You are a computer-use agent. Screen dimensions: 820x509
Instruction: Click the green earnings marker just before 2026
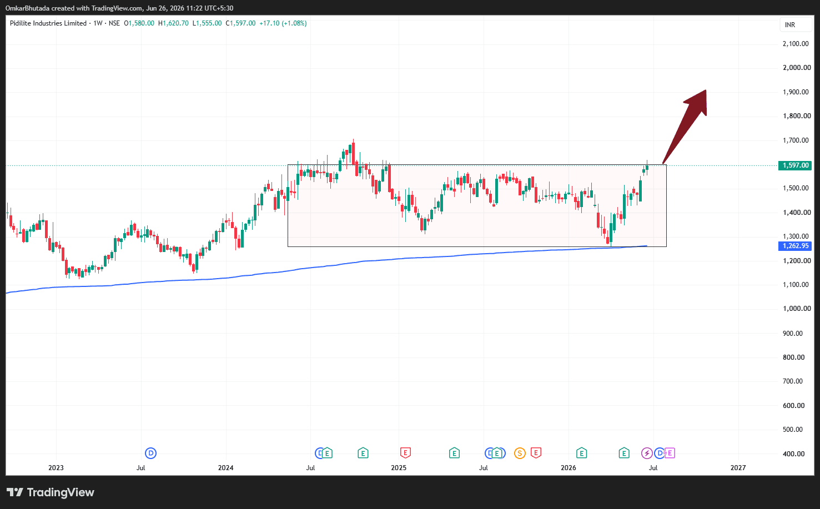[581, 453]
